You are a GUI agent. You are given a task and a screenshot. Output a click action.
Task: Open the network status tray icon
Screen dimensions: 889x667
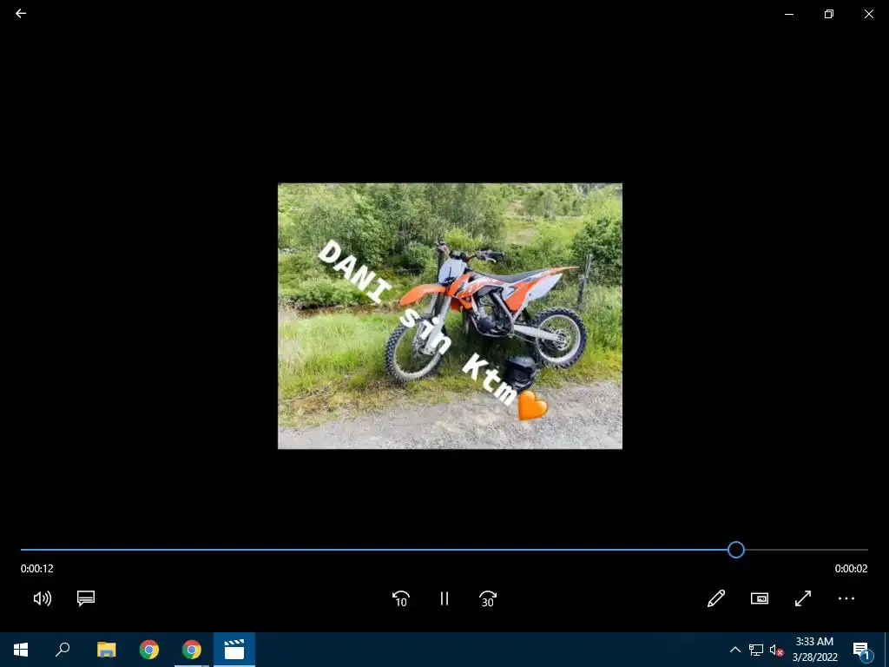[756, 650]
